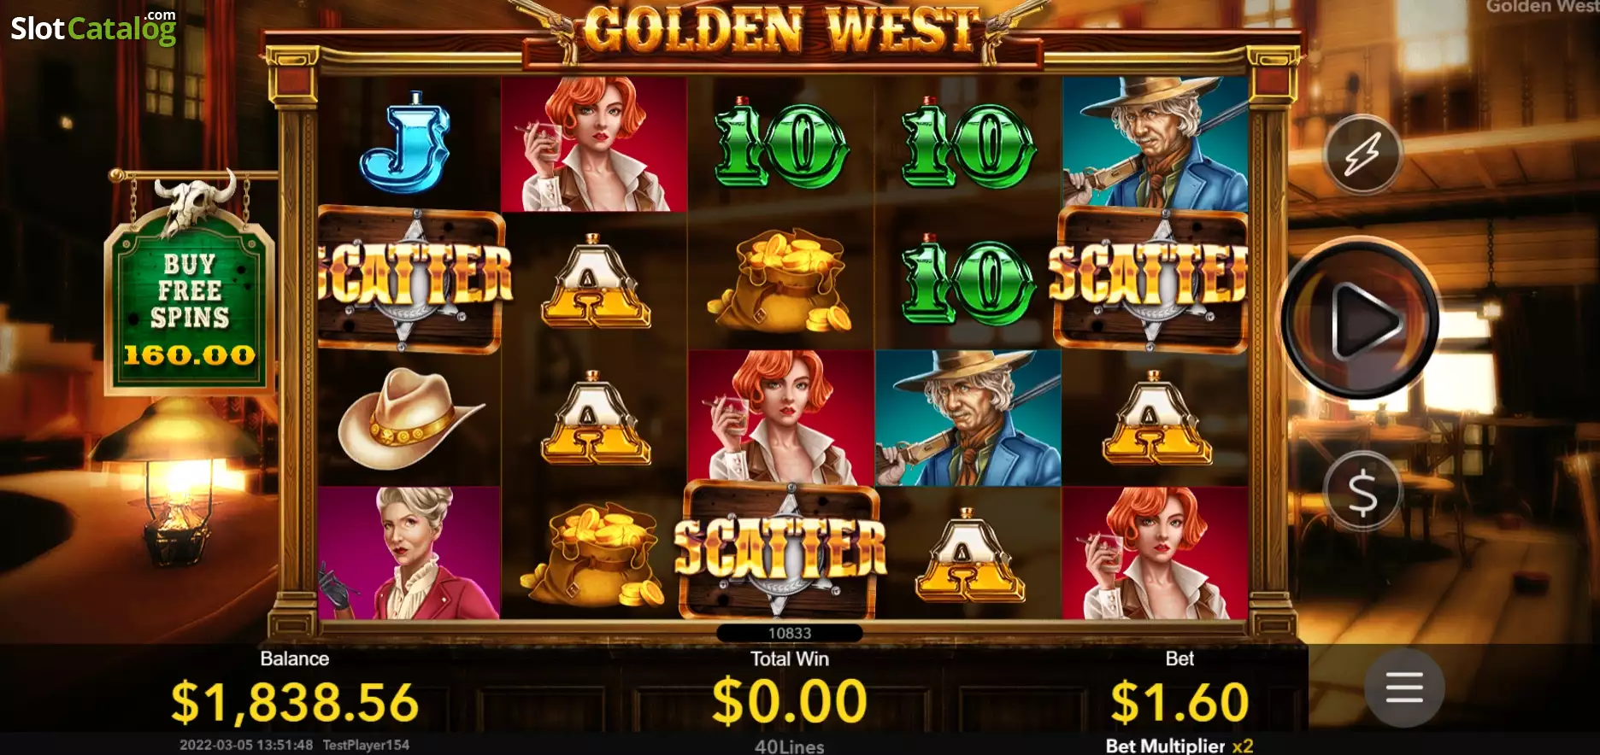Open the hamburger menu

[1404, 687]
